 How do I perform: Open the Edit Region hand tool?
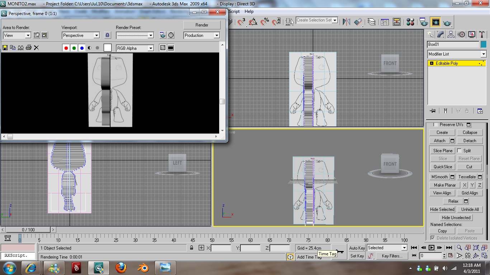37,35
